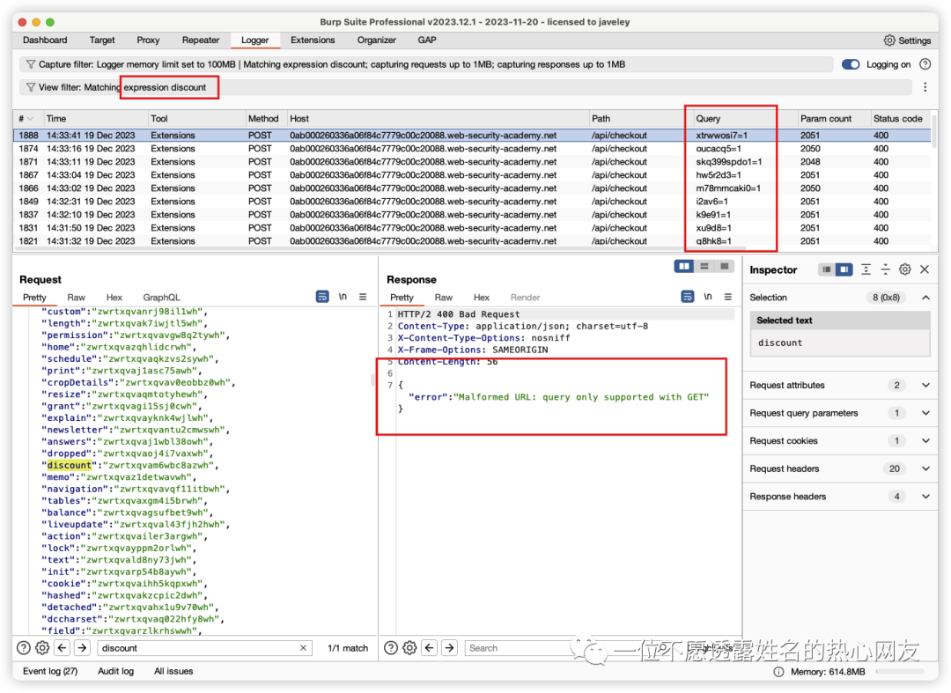Switch Response view to Raw
The width and height of the screenshot is (951, 693).
[x=443, y=298]
